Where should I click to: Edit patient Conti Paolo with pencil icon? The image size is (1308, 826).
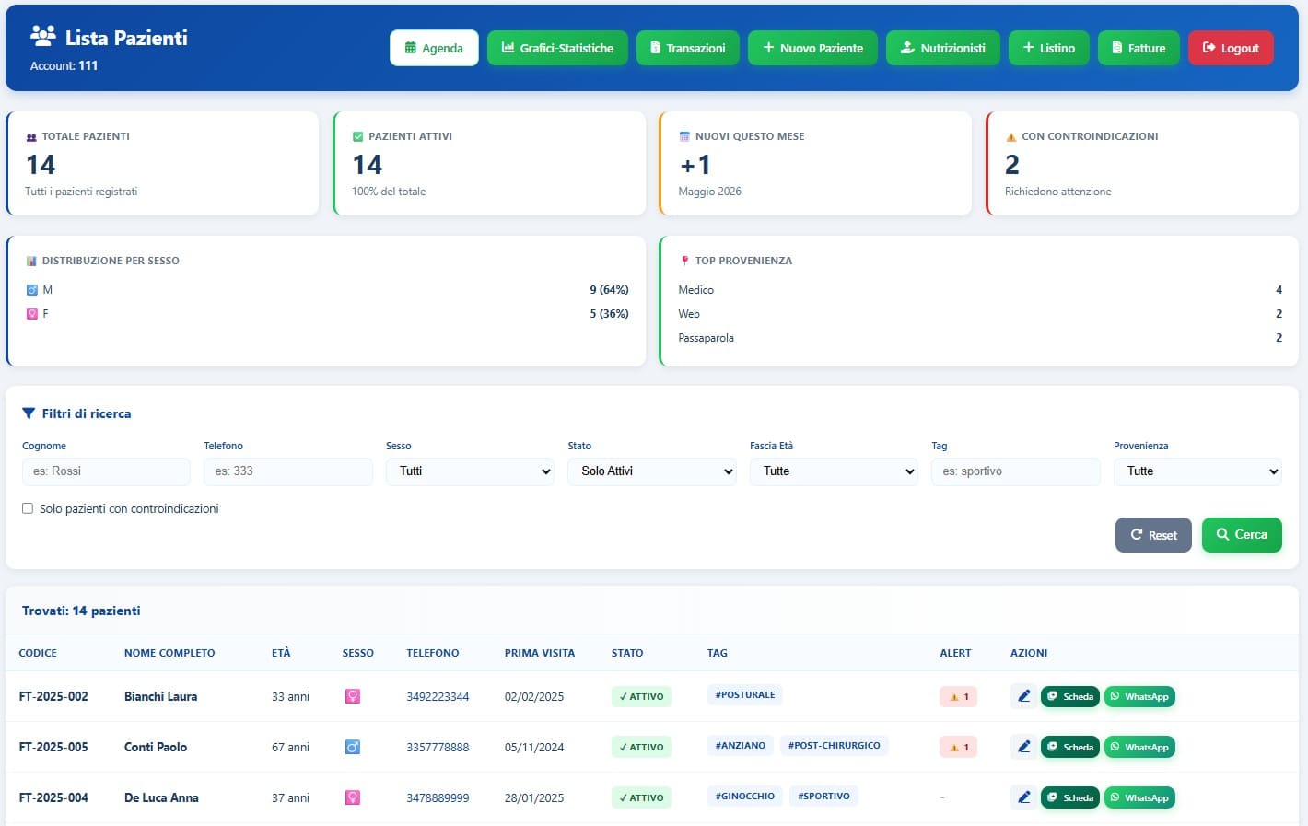click(x=1023, y=747)
